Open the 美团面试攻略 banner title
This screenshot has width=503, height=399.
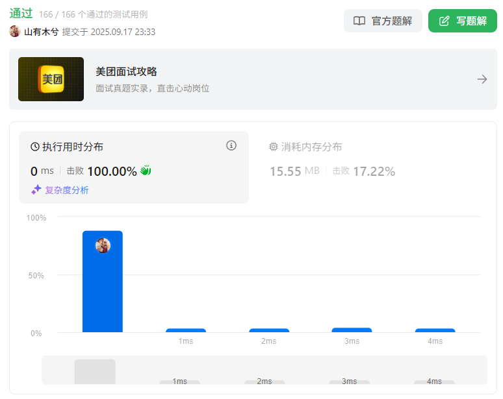point(126,71)
